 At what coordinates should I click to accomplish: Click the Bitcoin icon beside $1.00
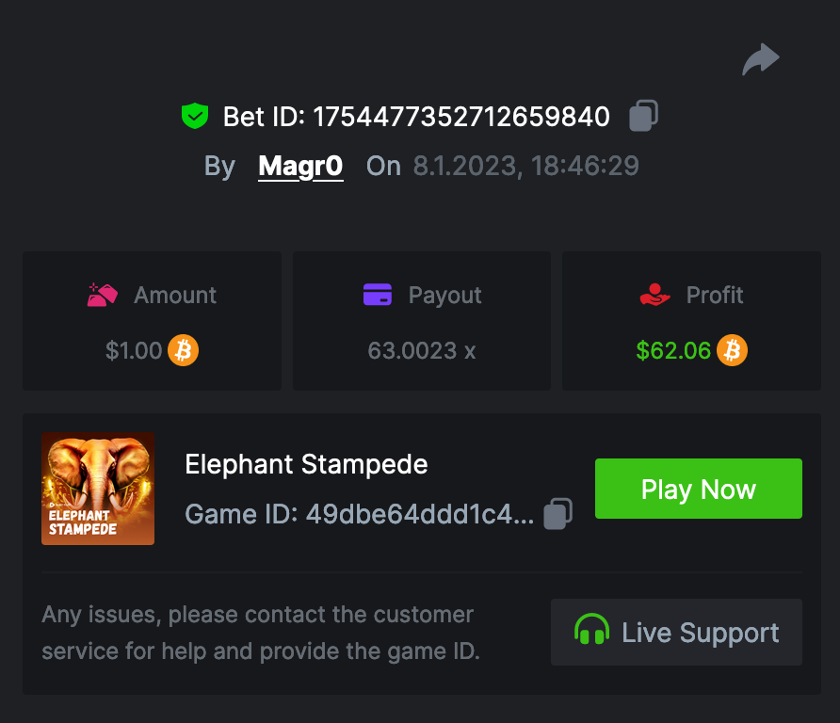point(184,351)
